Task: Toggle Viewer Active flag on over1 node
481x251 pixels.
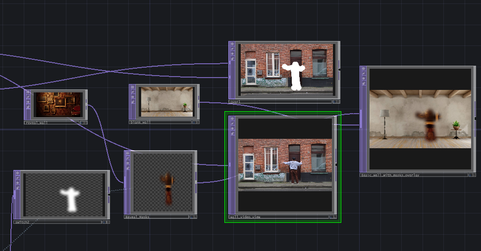Action: click(232, 44)
